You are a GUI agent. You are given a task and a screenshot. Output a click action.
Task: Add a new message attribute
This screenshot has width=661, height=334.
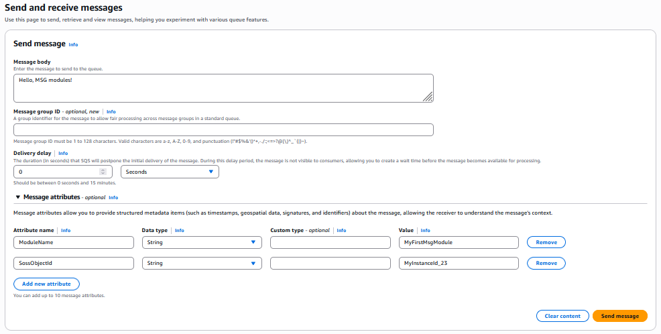pyautogui.click(x=46, y=284)
